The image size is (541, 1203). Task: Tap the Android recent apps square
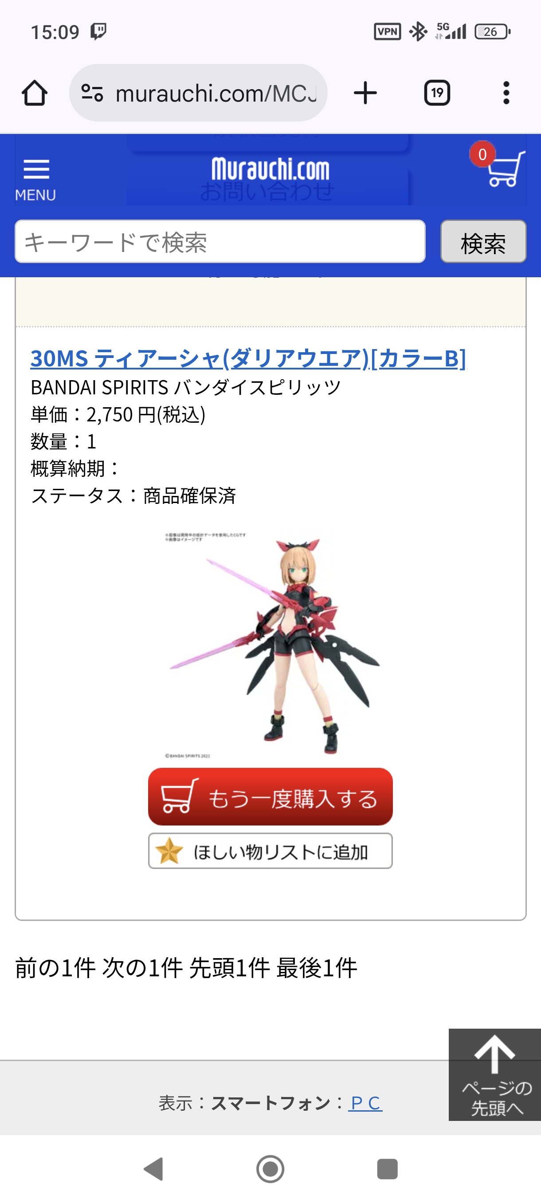coord(388,1169)
